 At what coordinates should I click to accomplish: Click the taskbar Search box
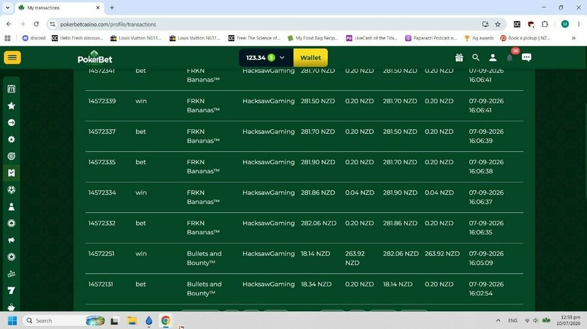point(65,321)
